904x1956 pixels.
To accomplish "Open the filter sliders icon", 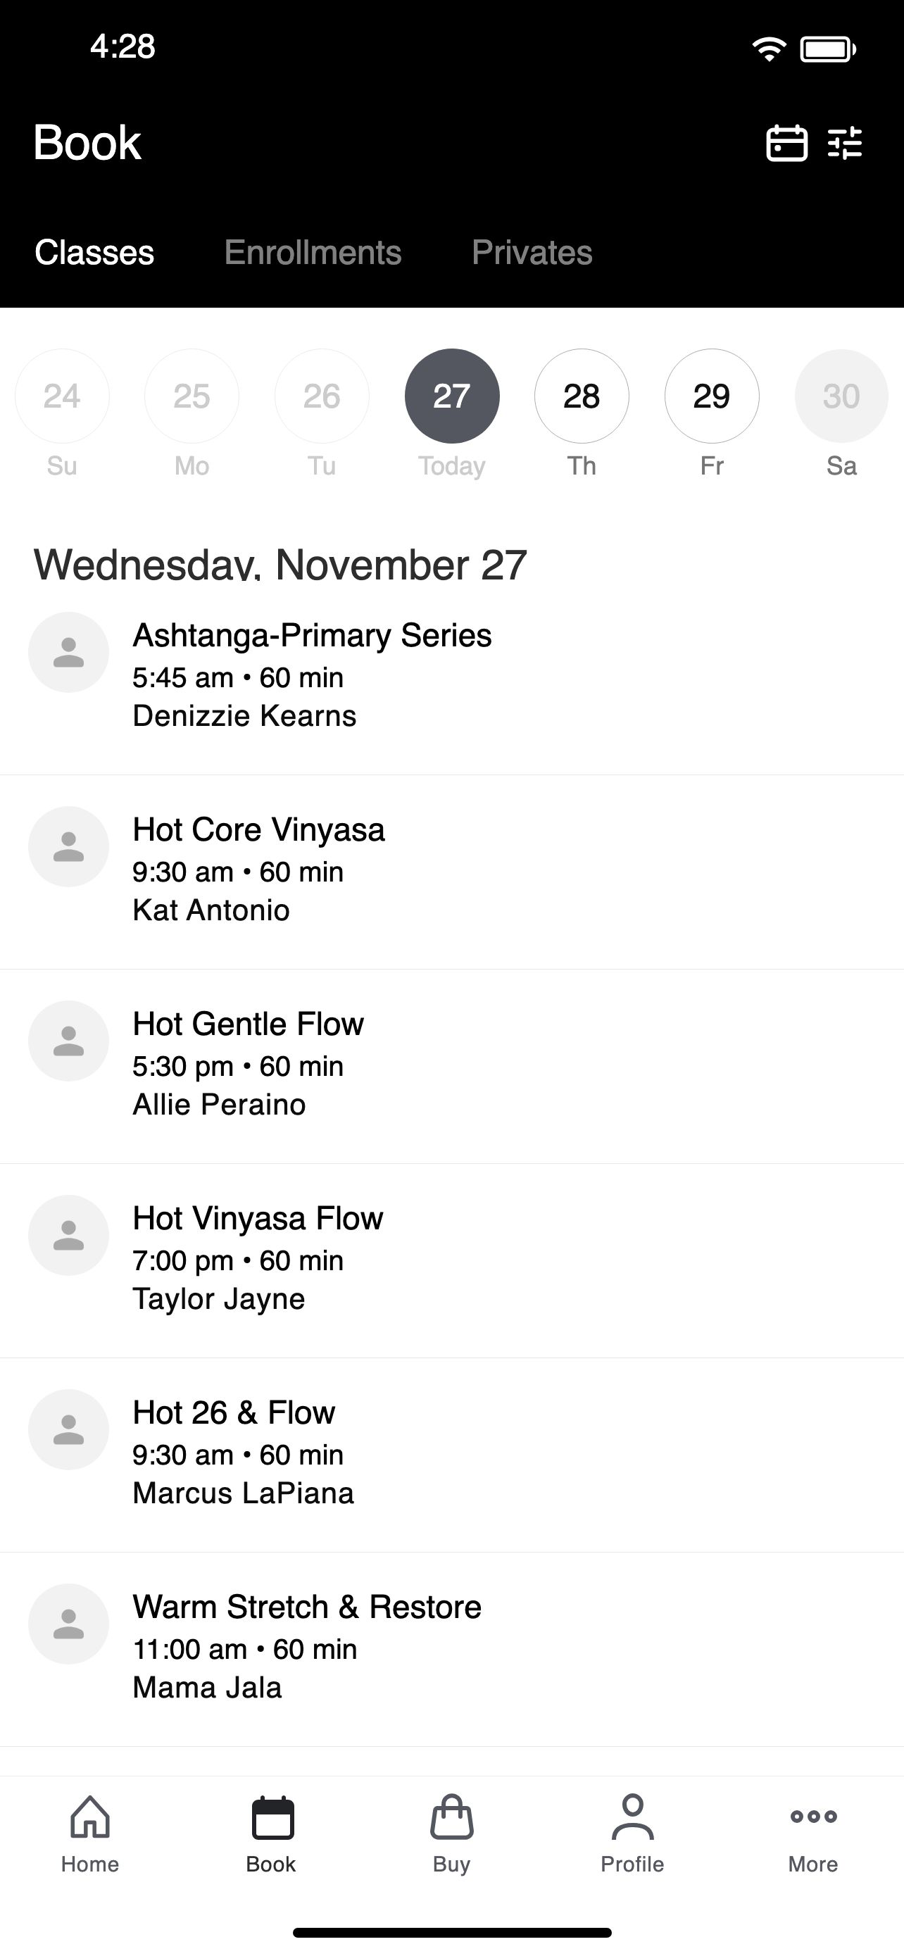I will pyautogui.click(x=845, y=143).
